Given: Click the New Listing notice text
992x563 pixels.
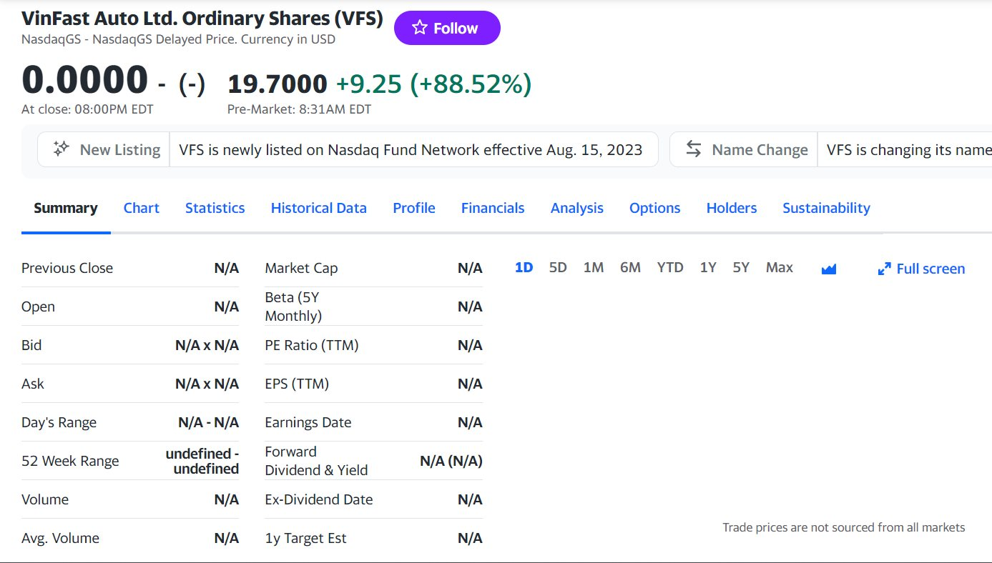Looking at the screenshot, I should pos(411,149).
